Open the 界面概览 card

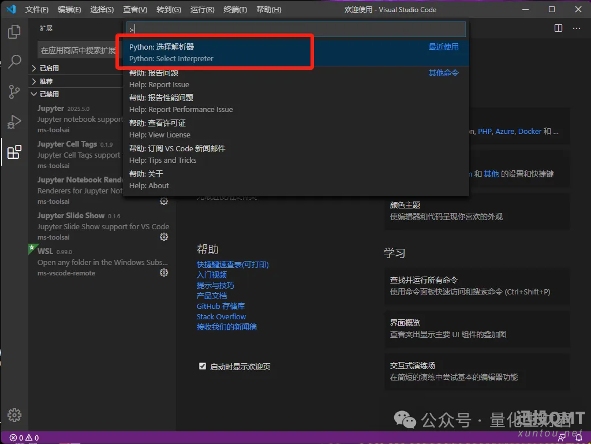tap(477, 329)
